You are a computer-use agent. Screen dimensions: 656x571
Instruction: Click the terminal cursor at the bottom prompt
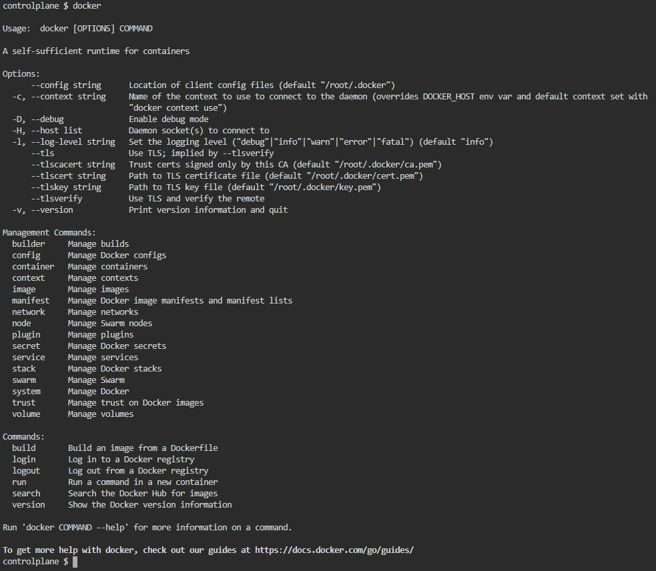click(75, 562)
